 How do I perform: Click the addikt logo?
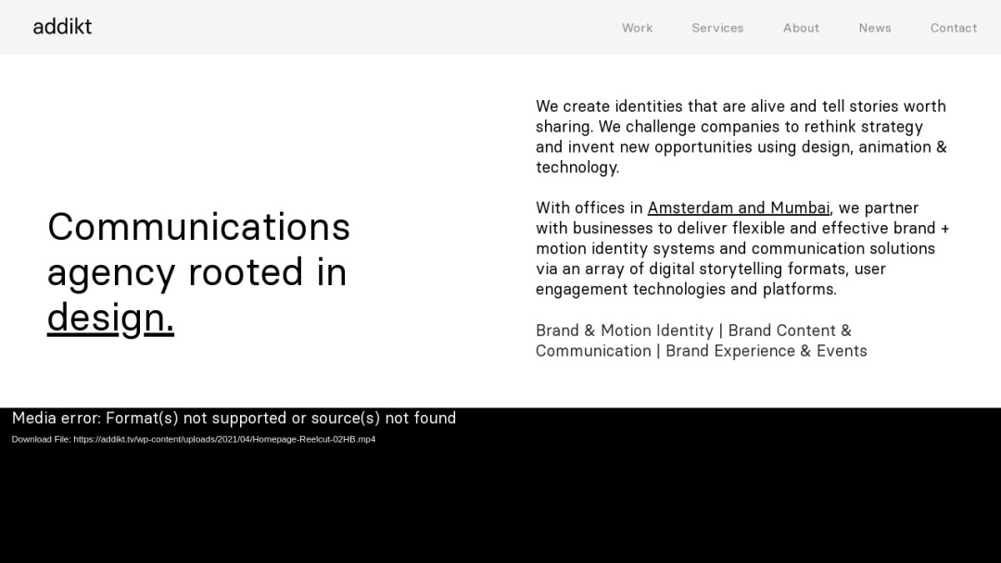tap(62, 27)
